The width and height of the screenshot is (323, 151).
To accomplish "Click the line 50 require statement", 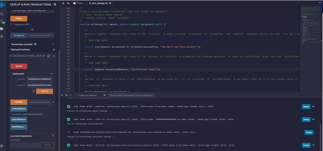I will click(142, 47).
